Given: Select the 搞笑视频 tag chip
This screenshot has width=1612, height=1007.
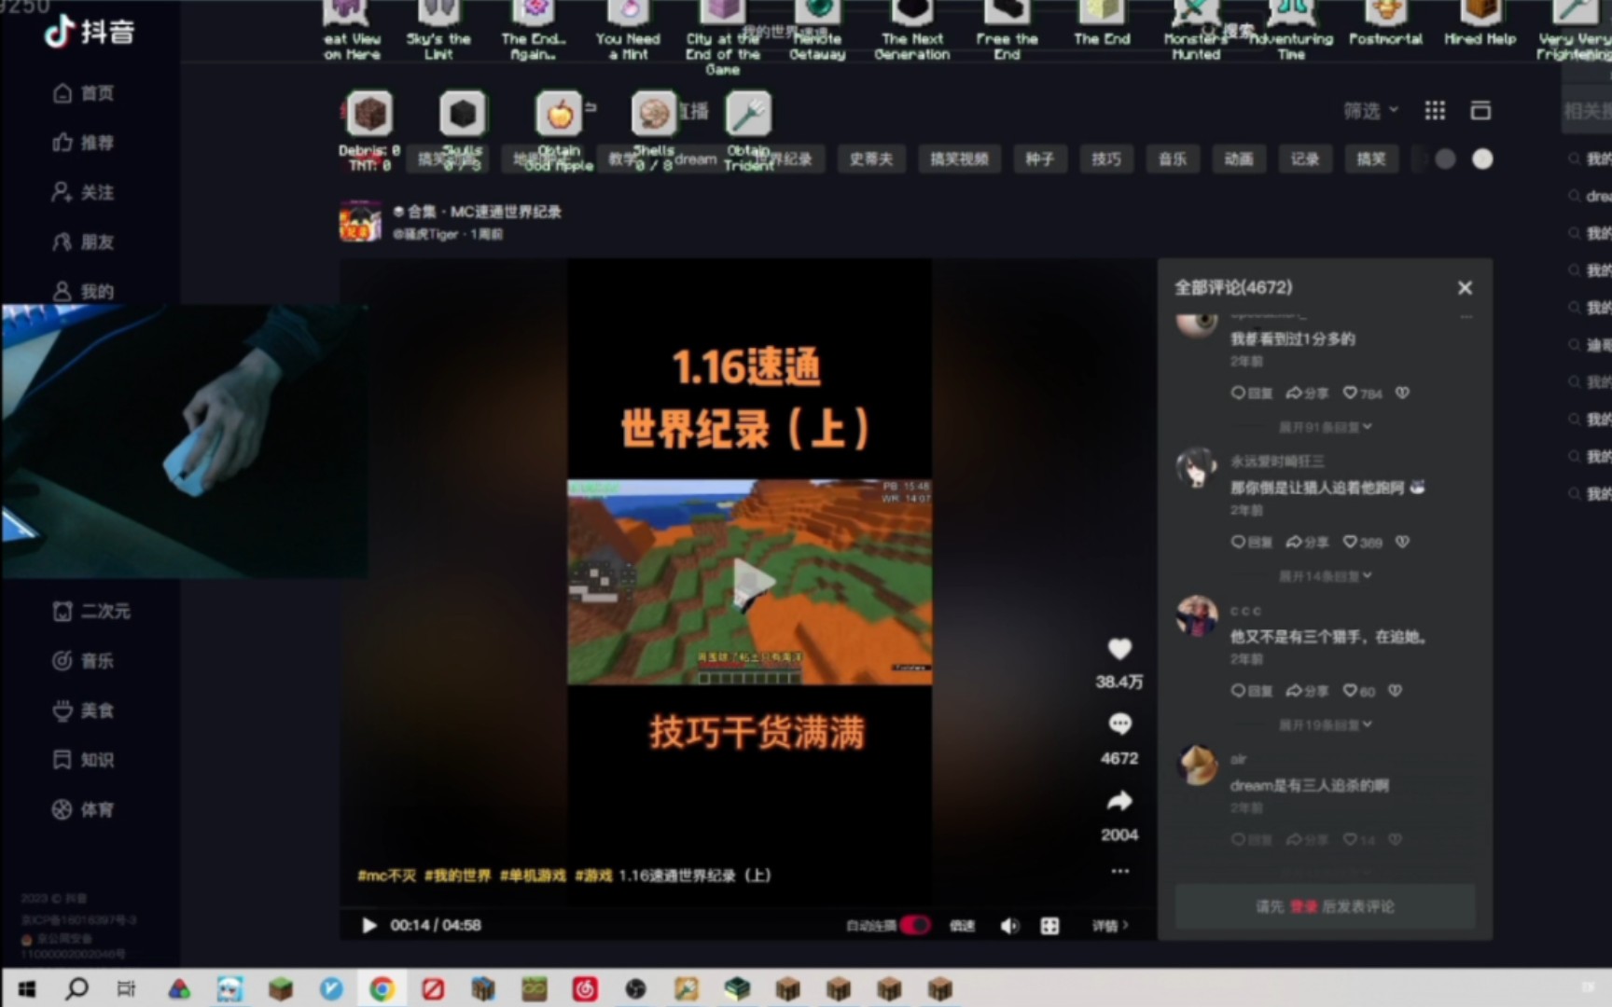Looking at the screenshot, I should tap(959, 159).
